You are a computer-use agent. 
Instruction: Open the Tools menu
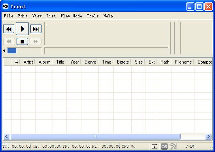92,16
